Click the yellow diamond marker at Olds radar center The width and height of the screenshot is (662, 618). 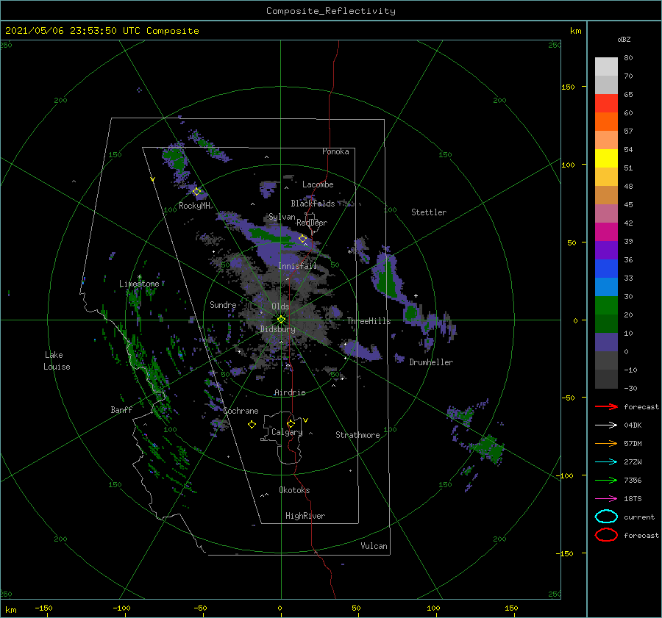(x=281, y=320)
